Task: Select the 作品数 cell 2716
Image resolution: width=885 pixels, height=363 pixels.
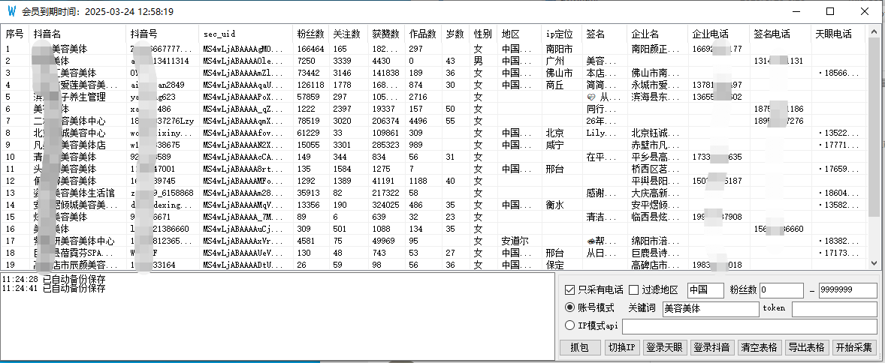Action: [x=423, y=97]
